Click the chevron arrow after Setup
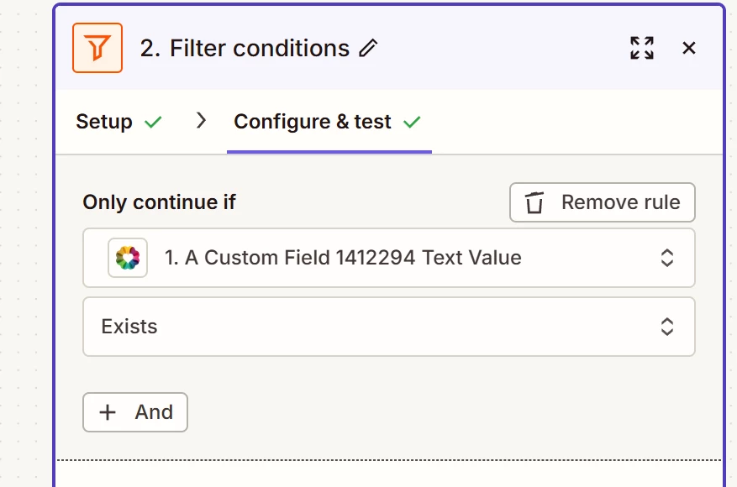Screen dimensions: 737x487 tap(201, 121)
